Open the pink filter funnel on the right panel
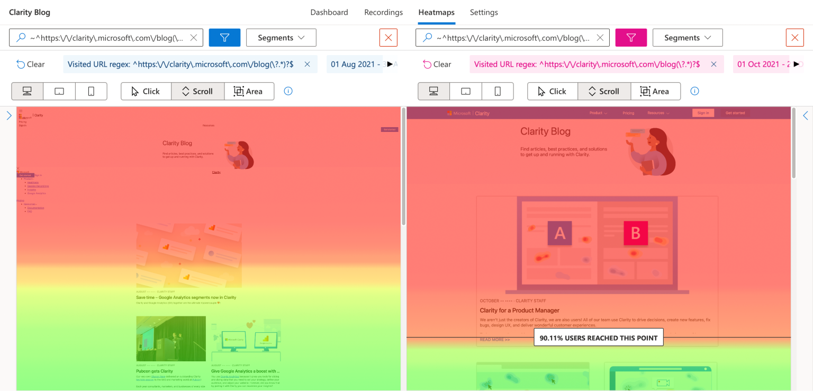 click(631, 37)
